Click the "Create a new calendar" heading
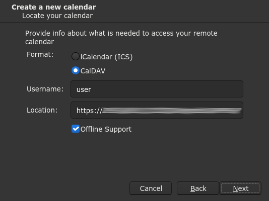269x201 pixels. click(54, 7)
